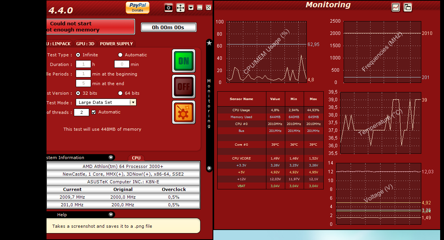Screen dimensions: 444x240
Task: Toggle Automatic threads checkbox
Action: click(94, 112)
